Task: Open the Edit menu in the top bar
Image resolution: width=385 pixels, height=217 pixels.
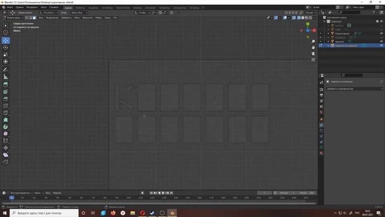Action: 20,7
